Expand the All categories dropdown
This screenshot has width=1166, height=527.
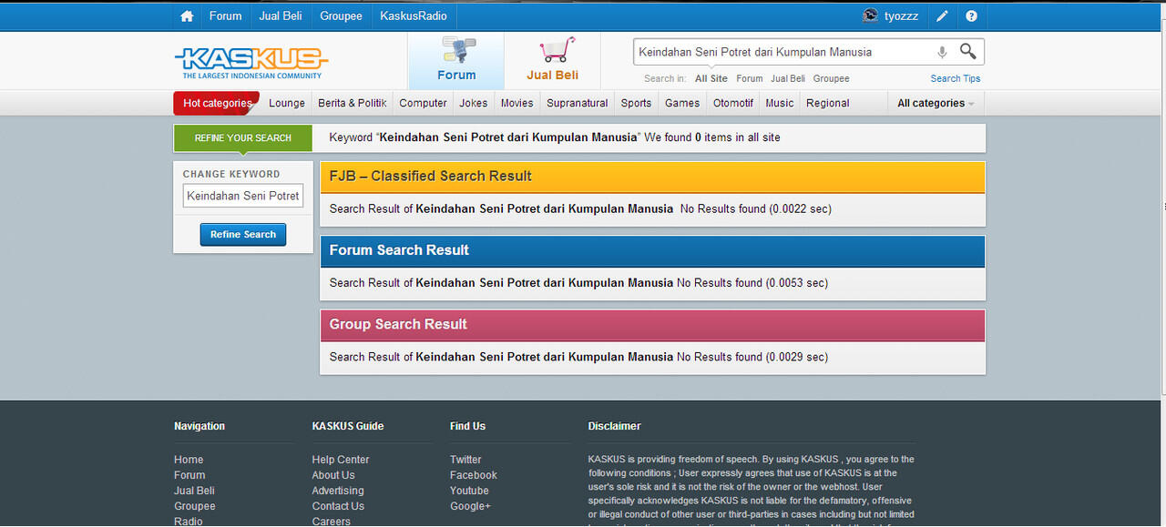[936, 104]
